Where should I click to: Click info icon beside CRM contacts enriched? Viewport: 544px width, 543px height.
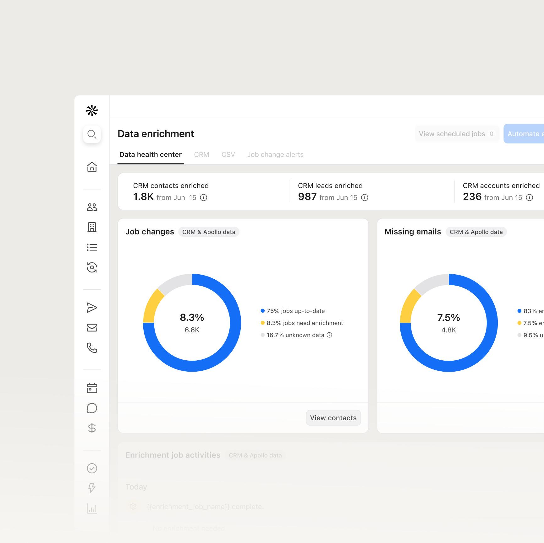(x=204, y=197)
